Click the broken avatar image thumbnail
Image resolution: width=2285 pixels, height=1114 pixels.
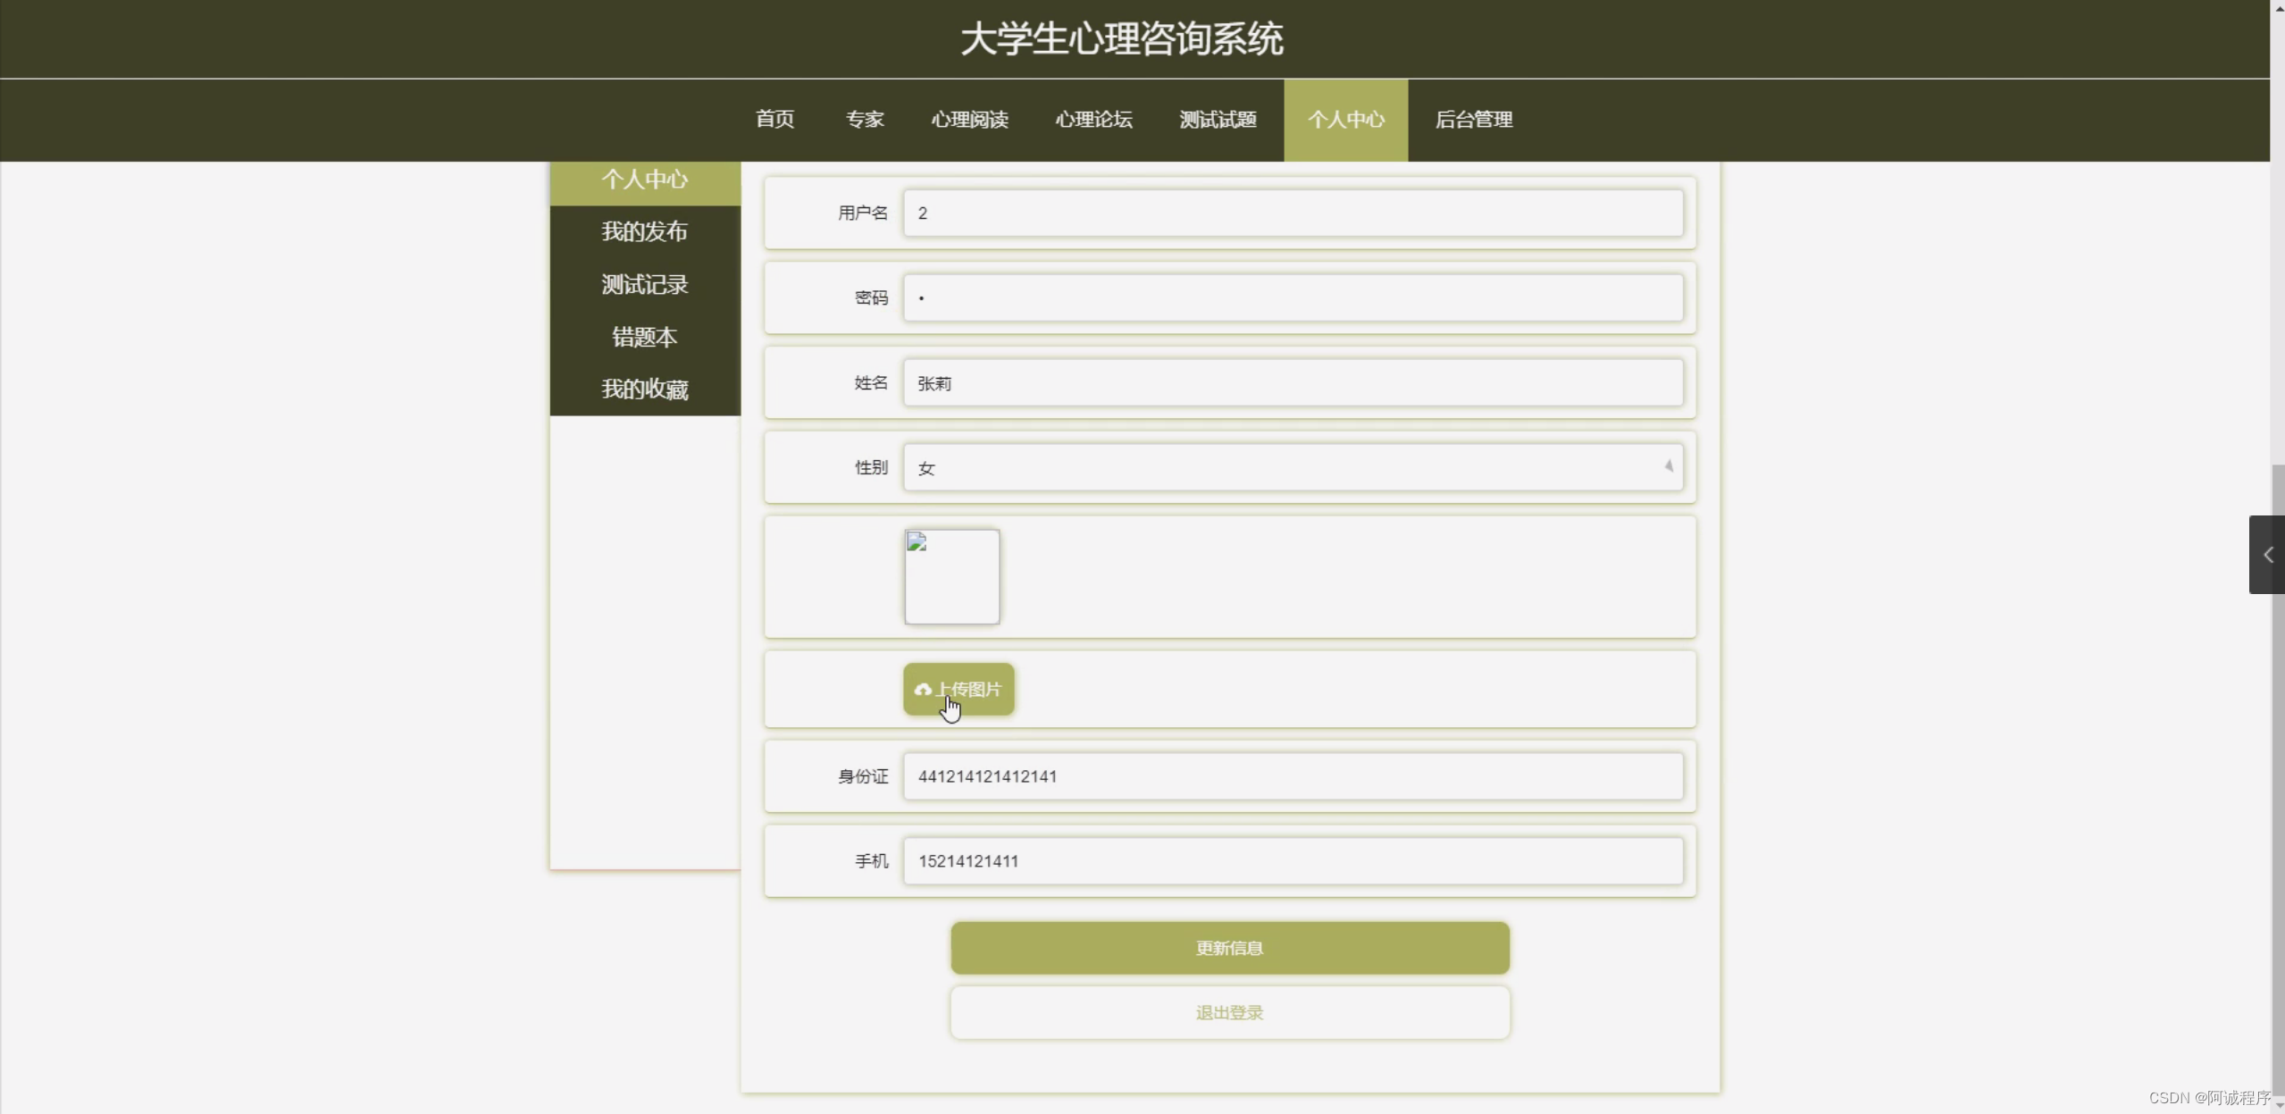pos(951,576)
